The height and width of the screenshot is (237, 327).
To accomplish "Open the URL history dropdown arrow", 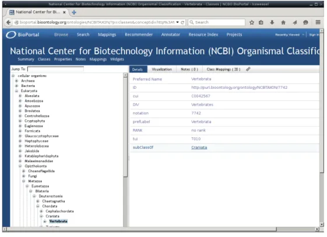I will point(177,22).
